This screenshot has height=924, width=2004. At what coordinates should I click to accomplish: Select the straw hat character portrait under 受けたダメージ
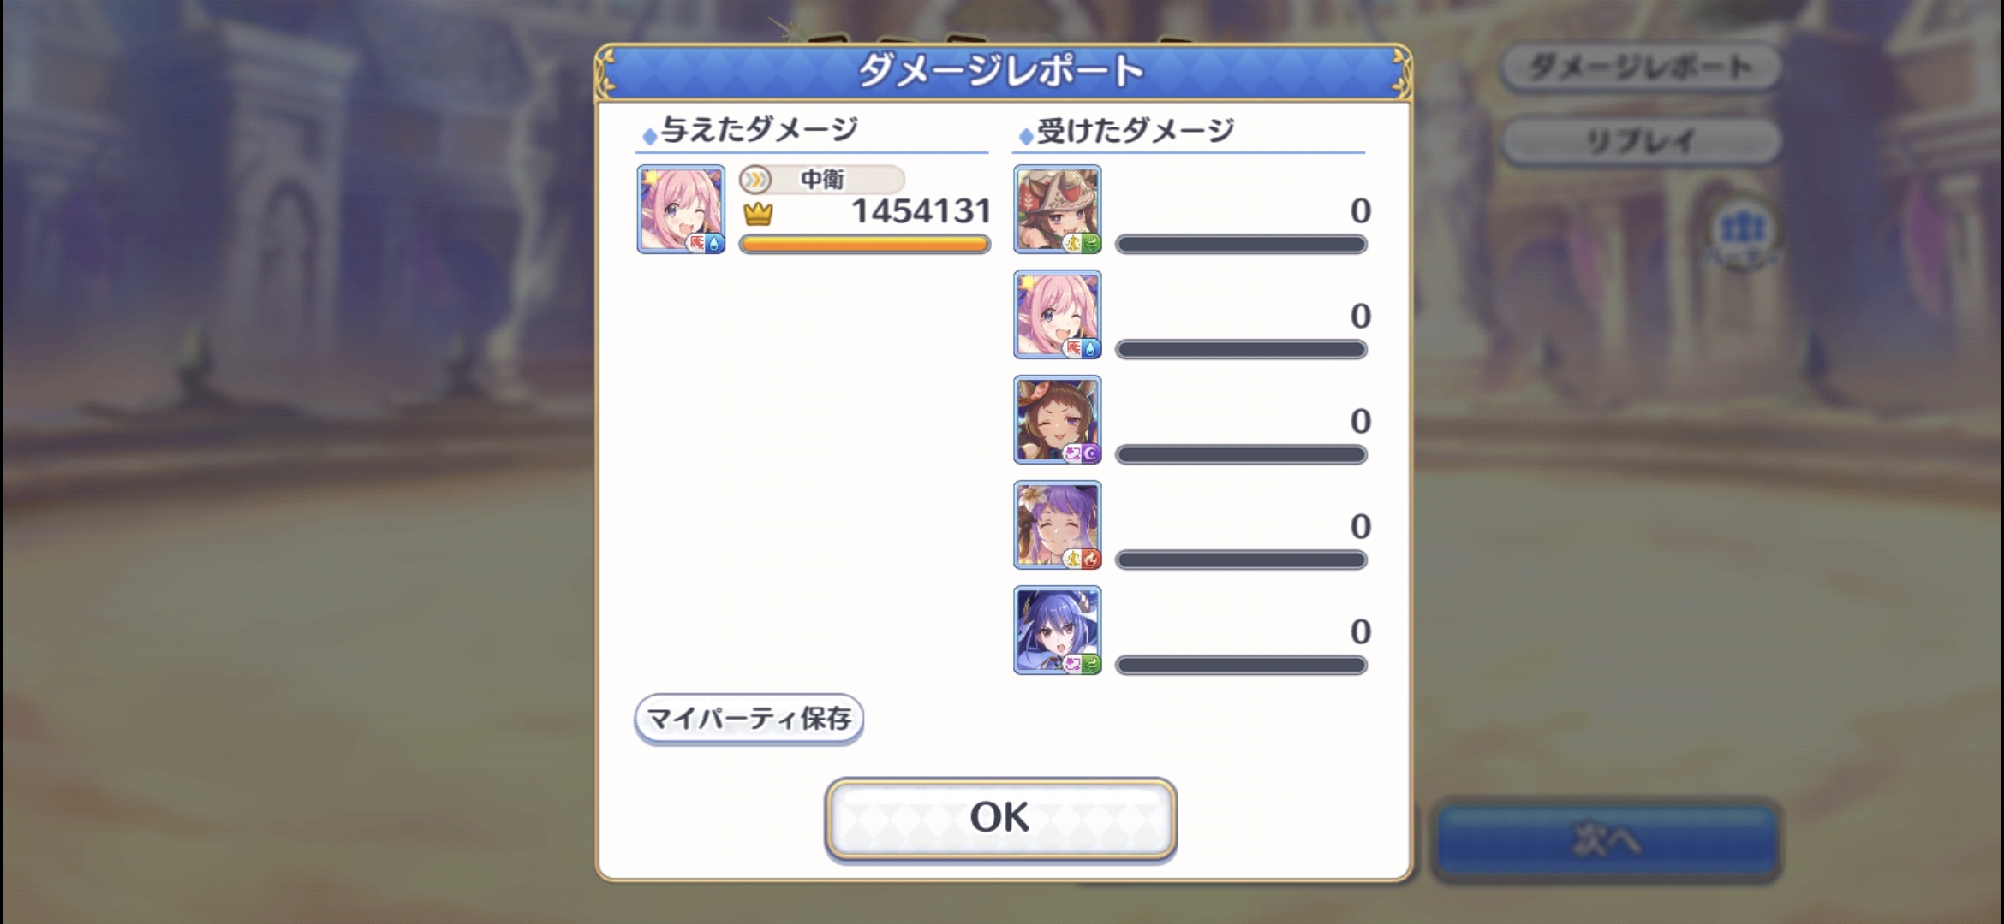1058,210
